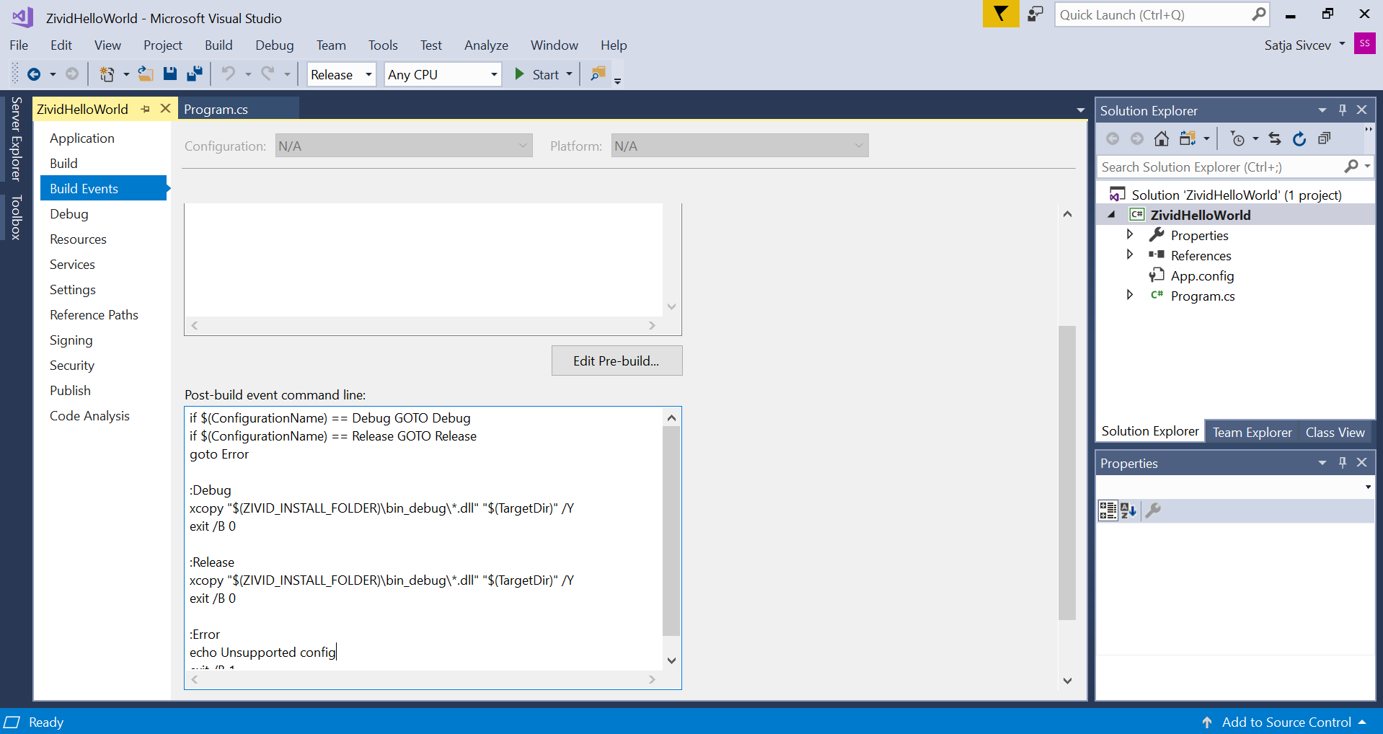Select the Application settings page
The height and width of the screenshot is (734, 1383).
coord(82,138)
